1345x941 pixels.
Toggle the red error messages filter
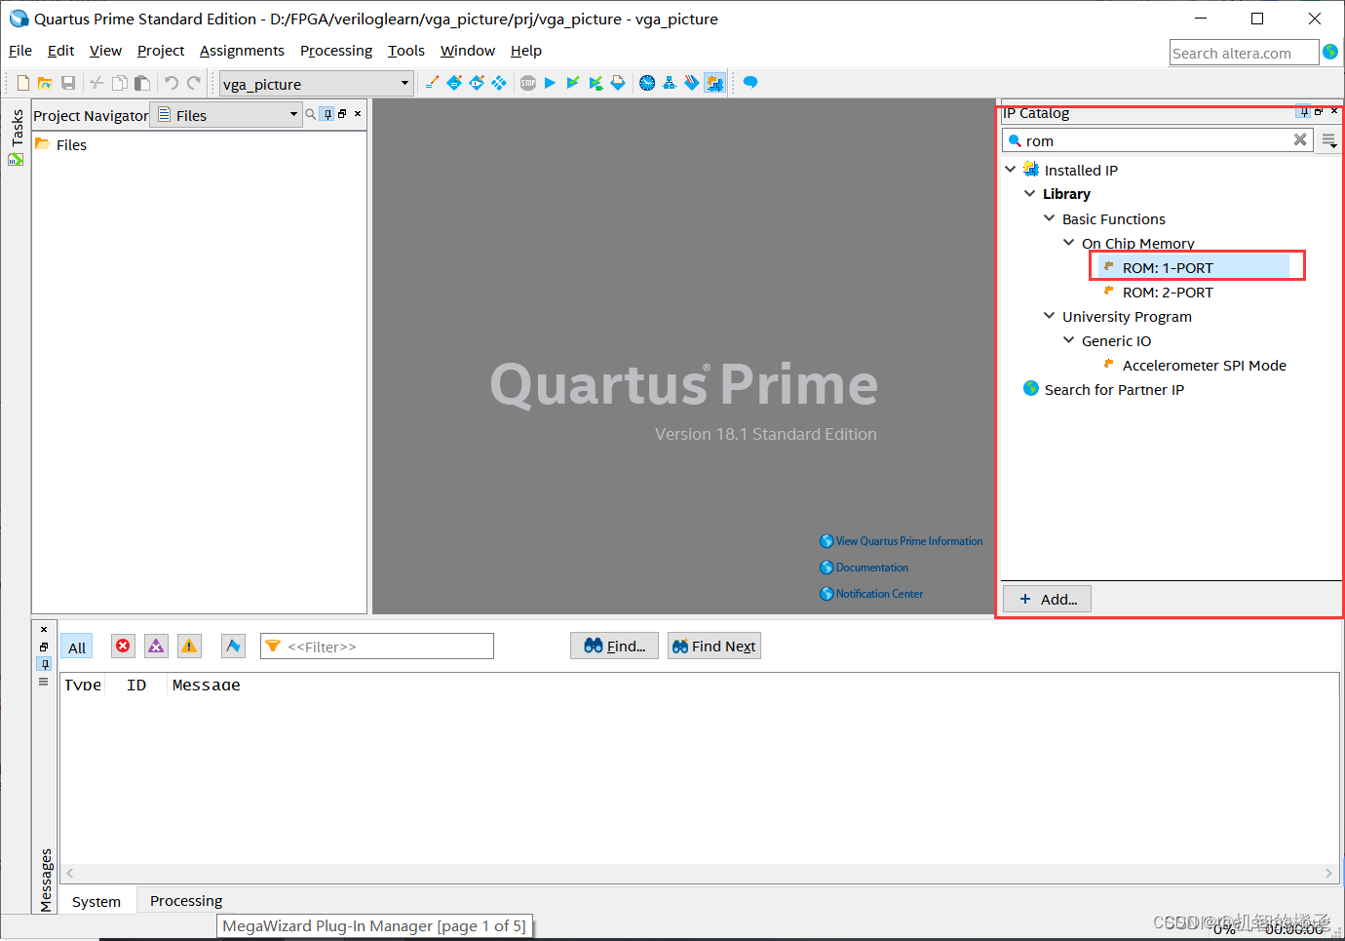pyautogui.click(x=123, y=646)
